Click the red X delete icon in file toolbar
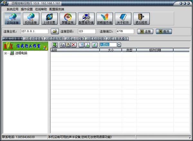The image size is (193, 141). tap(74, 45)
